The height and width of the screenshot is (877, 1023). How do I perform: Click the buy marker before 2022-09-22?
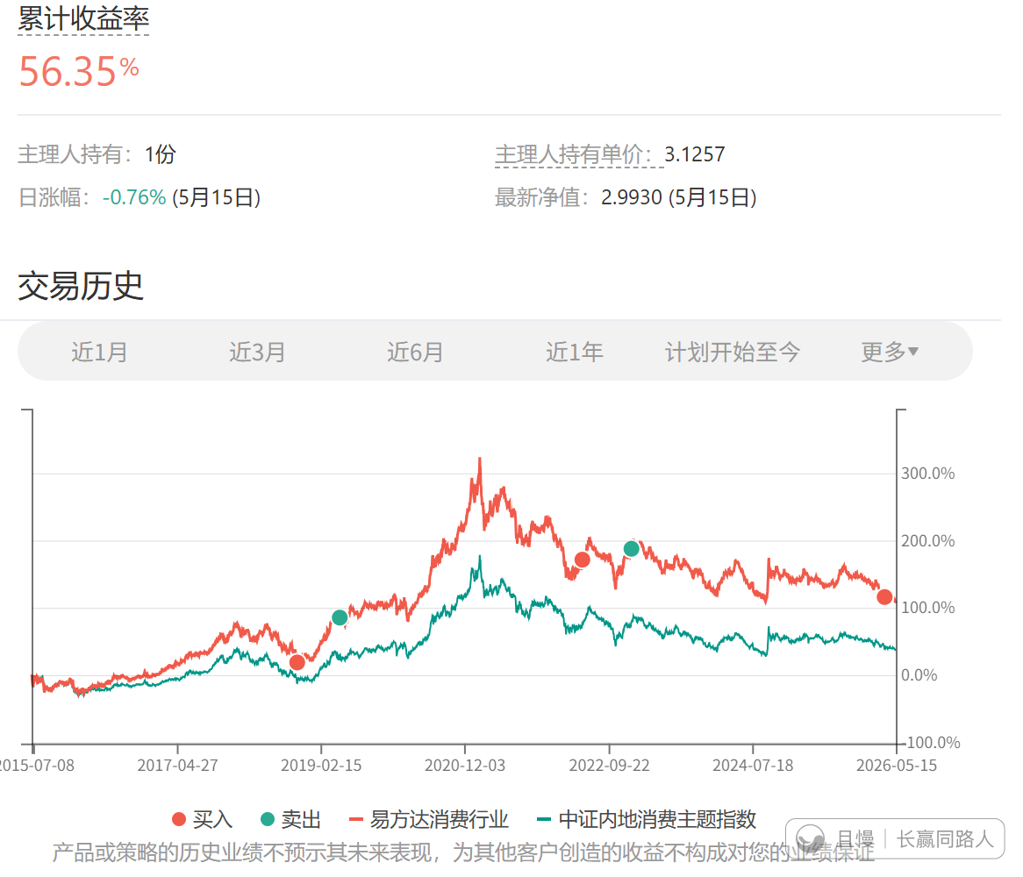point(582,560)
